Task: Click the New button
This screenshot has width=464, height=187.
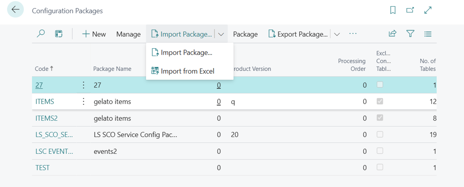Action: pos(94,34)
